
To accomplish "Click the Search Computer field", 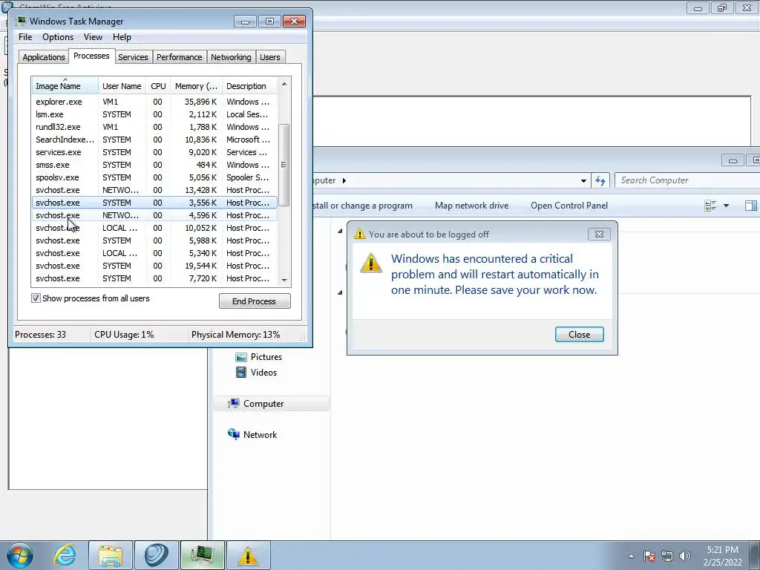I will 688,180.
